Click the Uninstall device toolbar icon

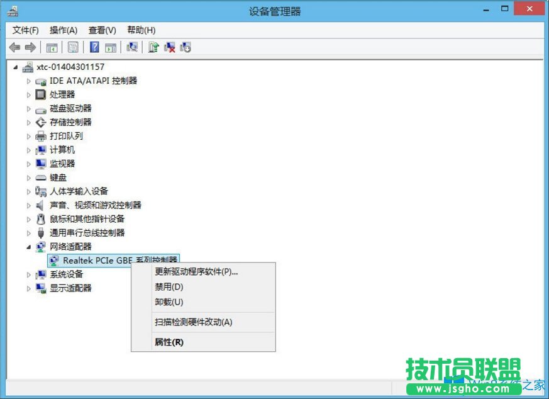pyautogui.click(x=171, y=47)
